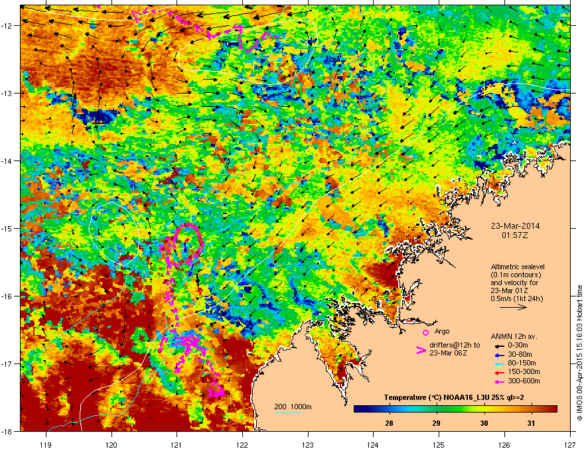Select the 23-Mar-2014 date text
Viewport: 584px width, 451px height.
(515, 226)
